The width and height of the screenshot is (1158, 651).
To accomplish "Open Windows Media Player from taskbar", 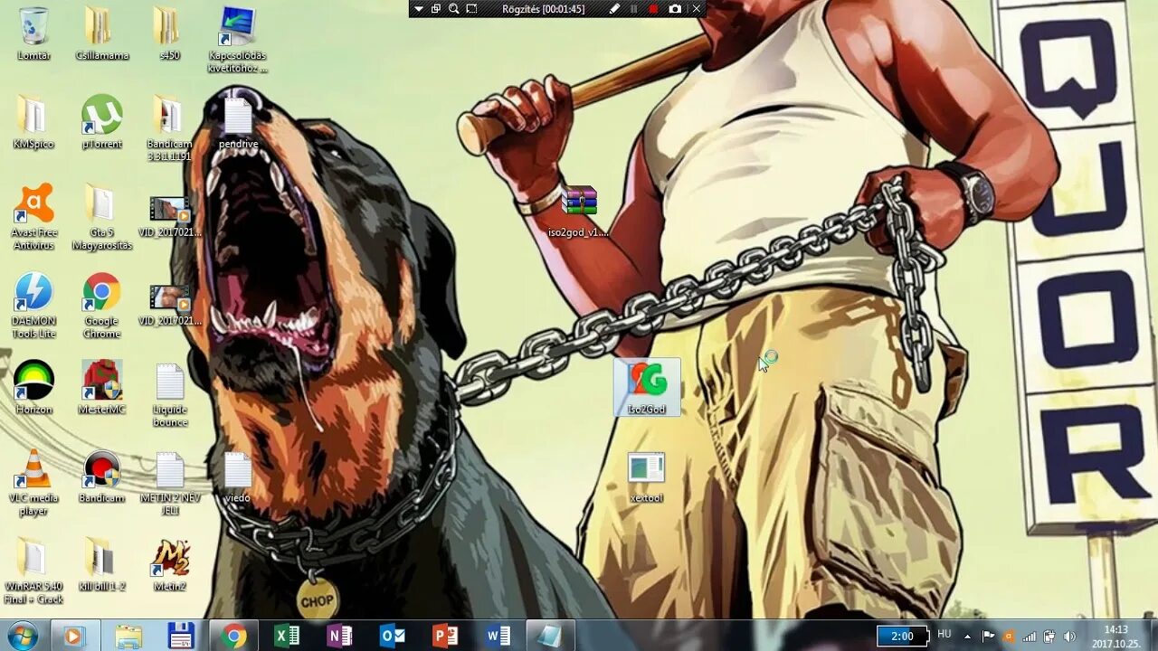I will [74, 636].
